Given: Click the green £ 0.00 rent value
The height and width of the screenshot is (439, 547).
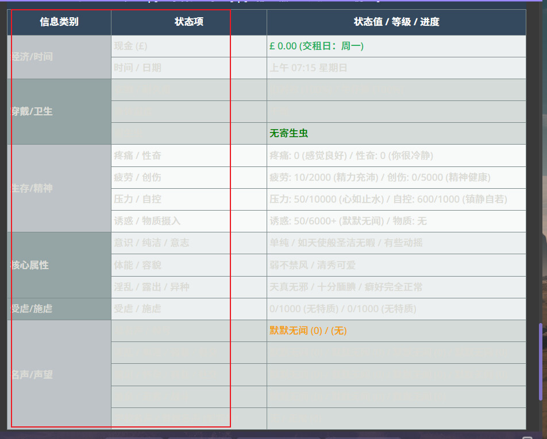Looking at the screenshot, I should pos(317,46).
